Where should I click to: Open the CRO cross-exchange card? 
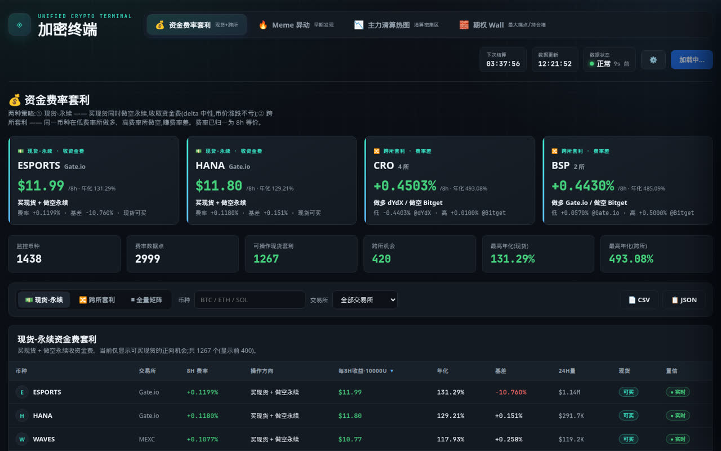point(449,180)
